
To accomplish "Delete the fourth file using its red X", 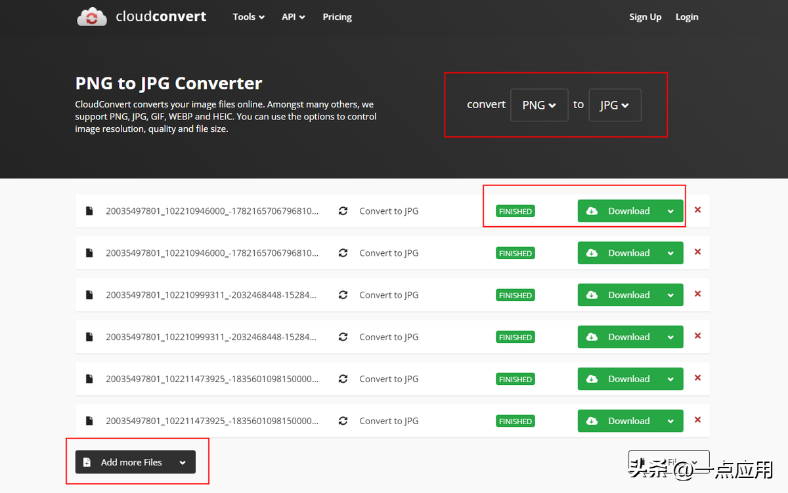I will (x=697, y=336).
